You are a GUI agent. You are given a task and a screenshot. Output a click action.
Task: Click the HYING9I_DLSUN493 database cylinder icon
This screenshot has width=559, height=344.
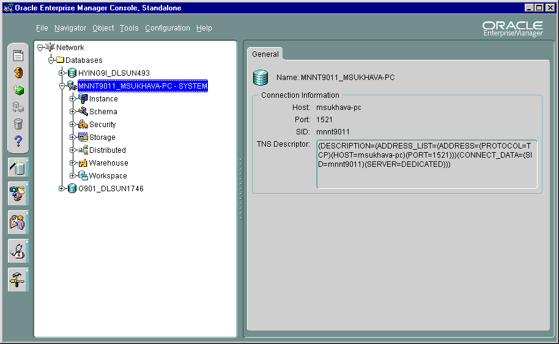[72, 73]
